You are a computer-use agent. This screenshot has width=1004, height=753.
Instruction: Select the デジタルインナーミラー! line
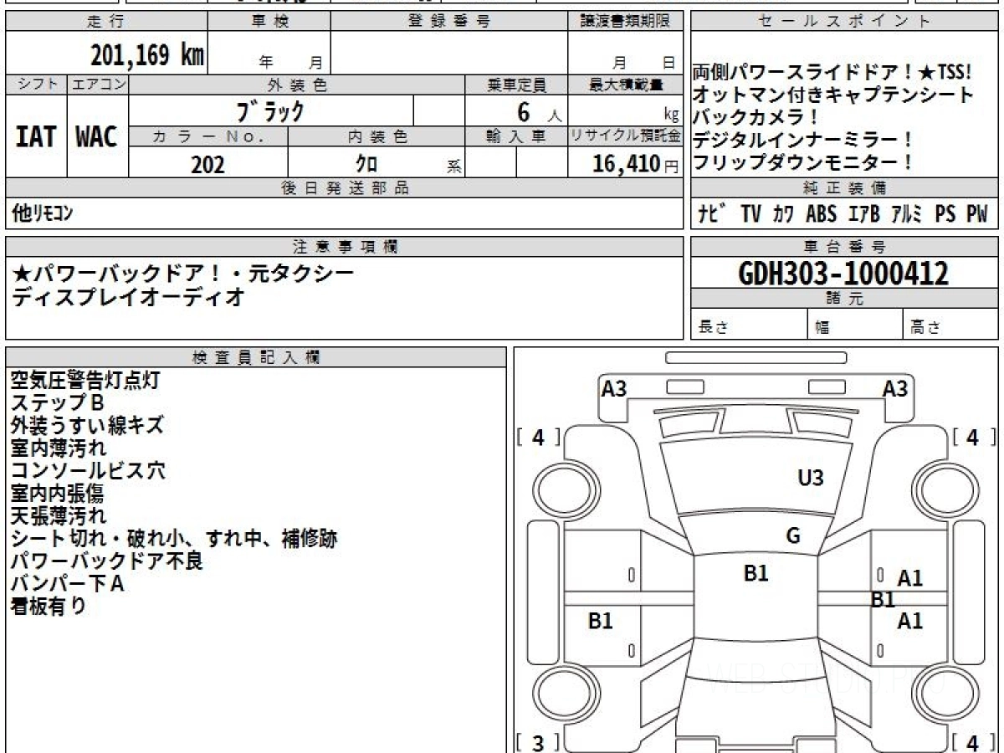tap(802, 140)
